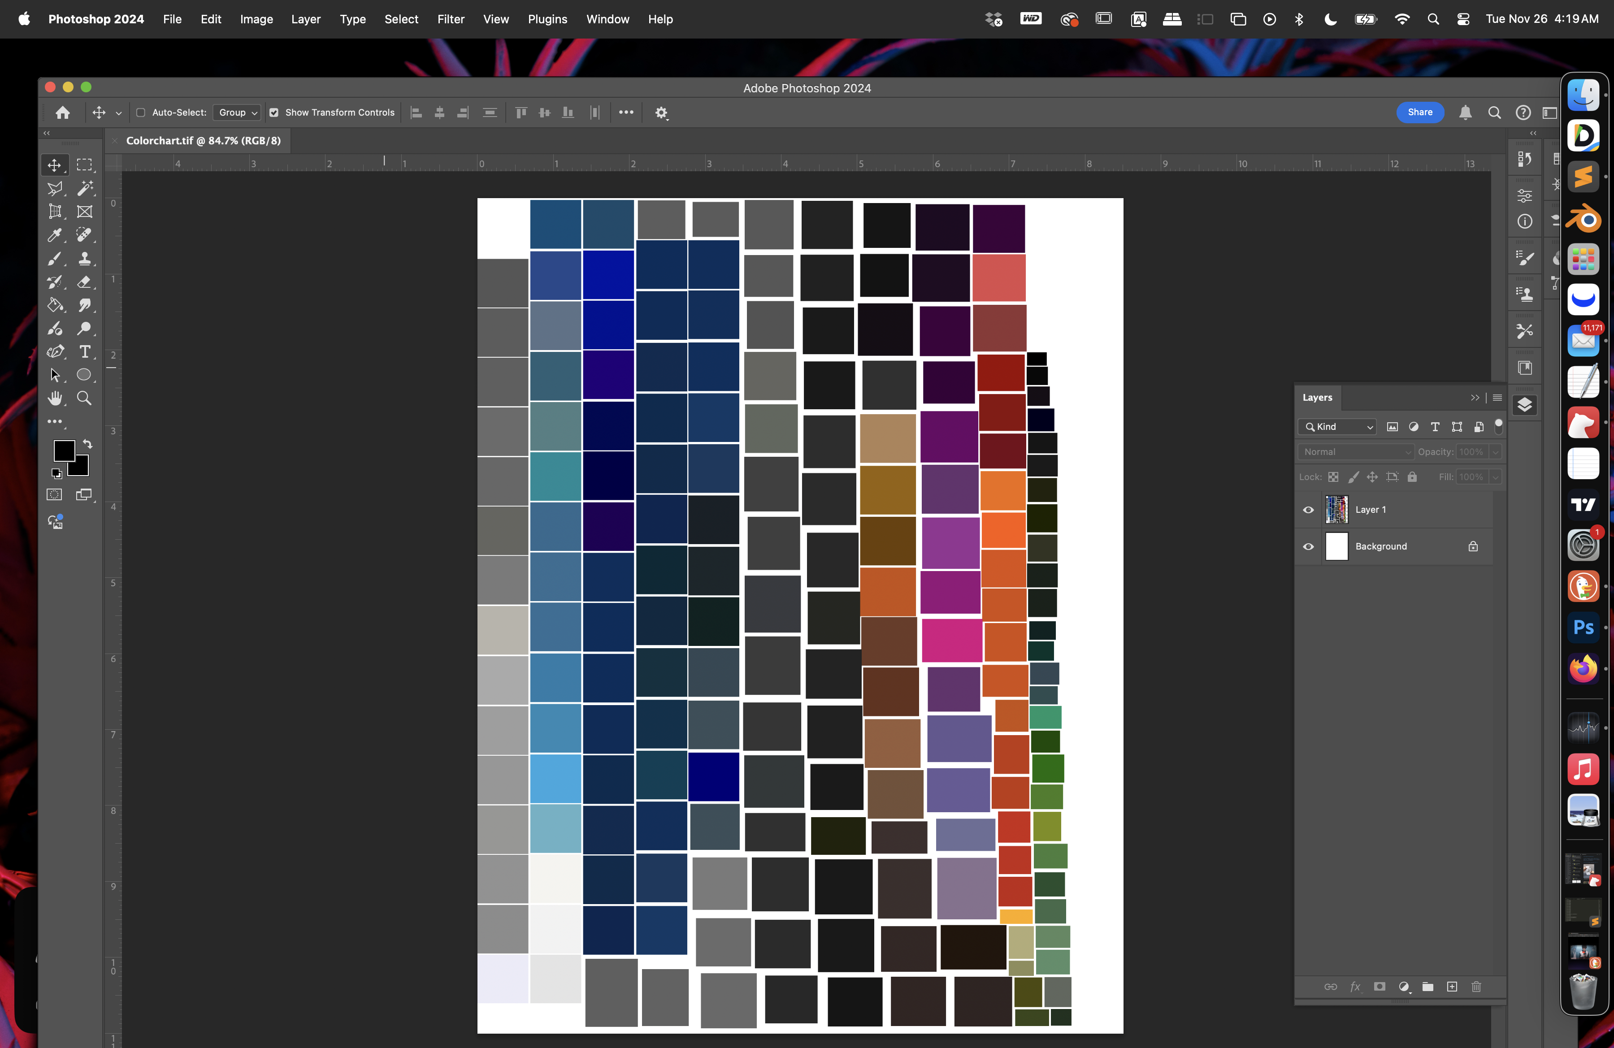Change the screen mode
This screenshot has width=1614, height=1048.
[84, 495]
